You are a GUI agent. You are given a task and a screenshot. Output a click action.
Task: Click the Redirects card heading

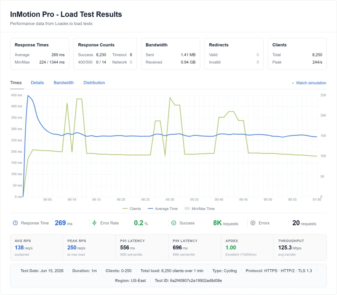click(x=219, y=45)
